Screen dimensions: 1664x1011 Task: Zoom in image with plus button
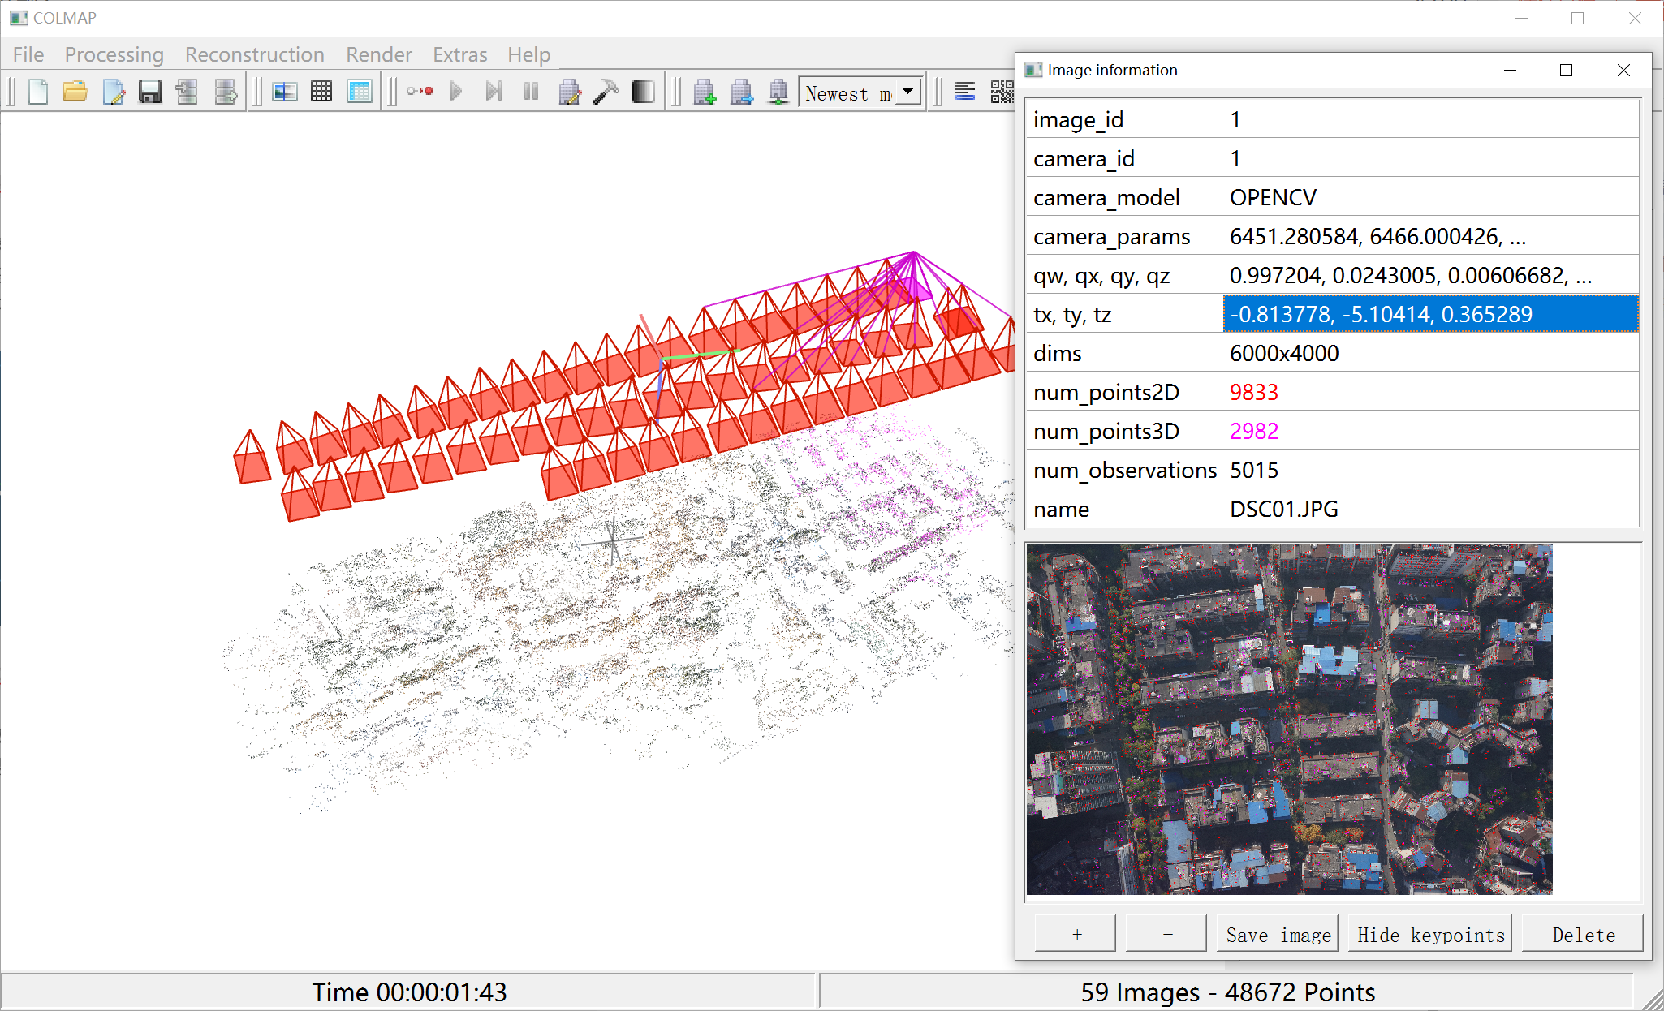(x=1076, y=935)
